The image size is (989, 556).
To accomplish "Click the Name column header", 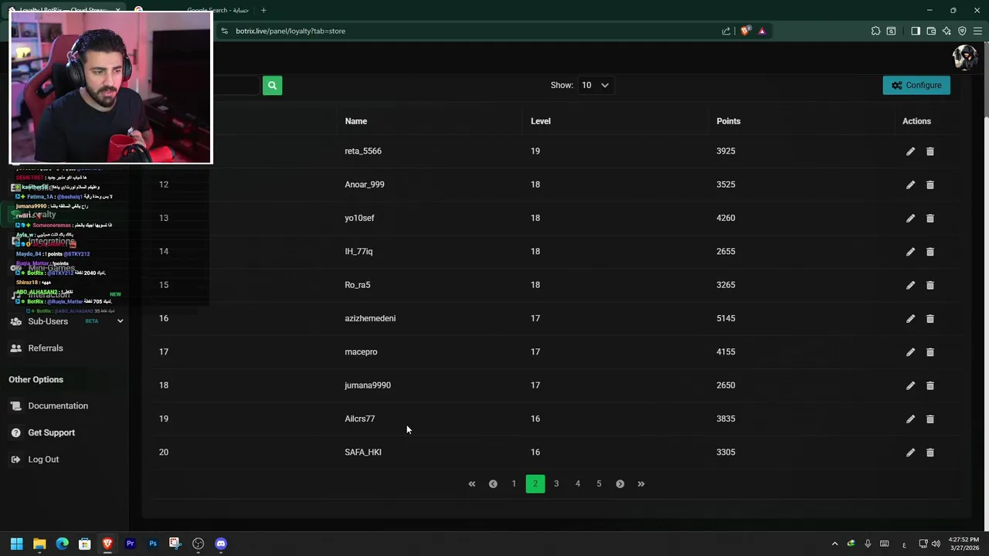I will tap(355, 121).
